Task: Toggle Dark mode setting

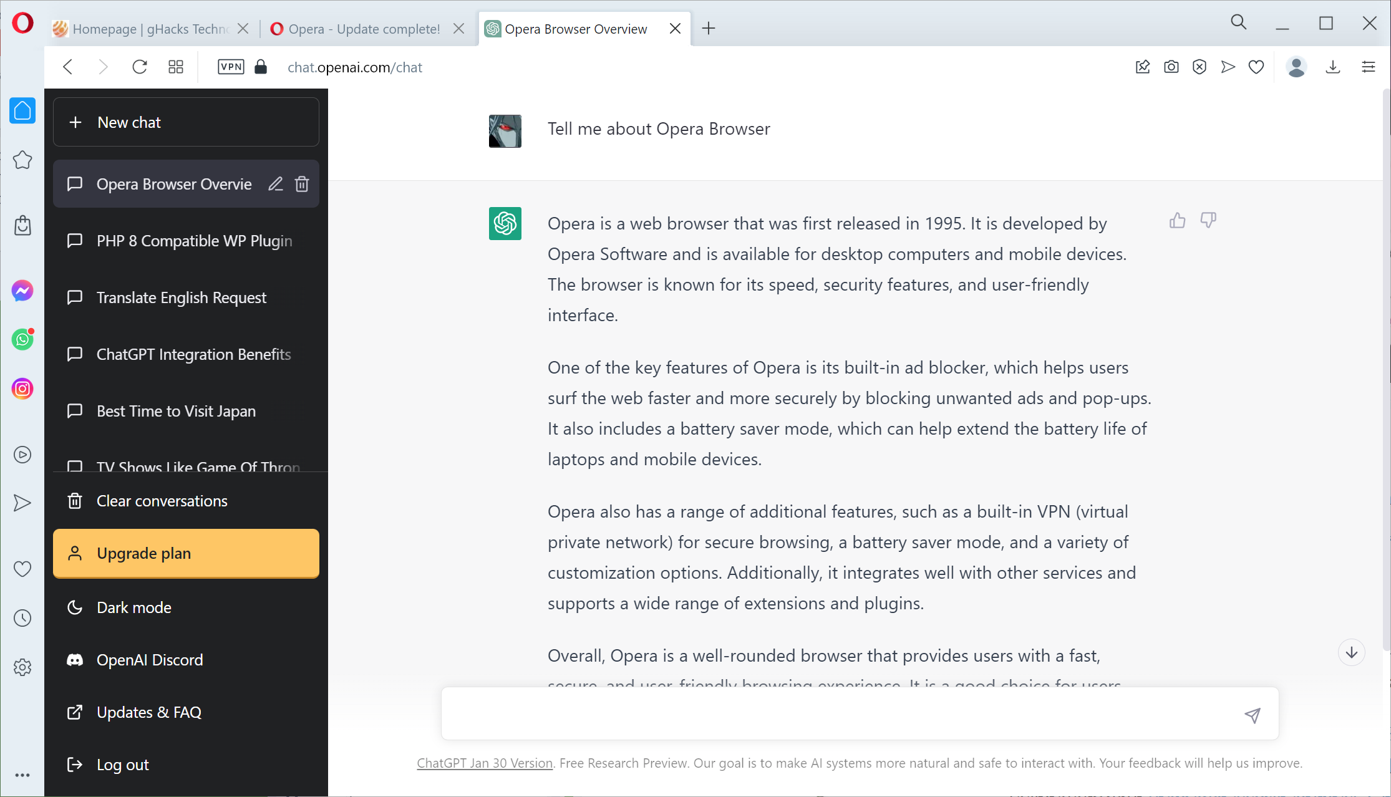Action: point(133,607)
